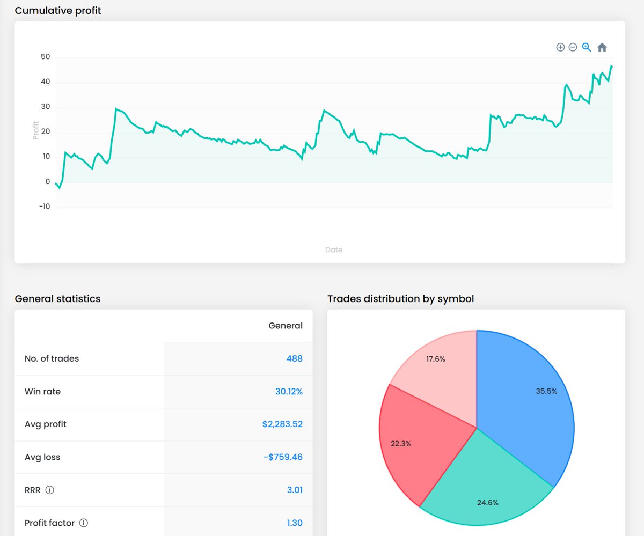Activate the box zoom magnifier tool
Screen dimensions: 644x536
click(586, 47)
